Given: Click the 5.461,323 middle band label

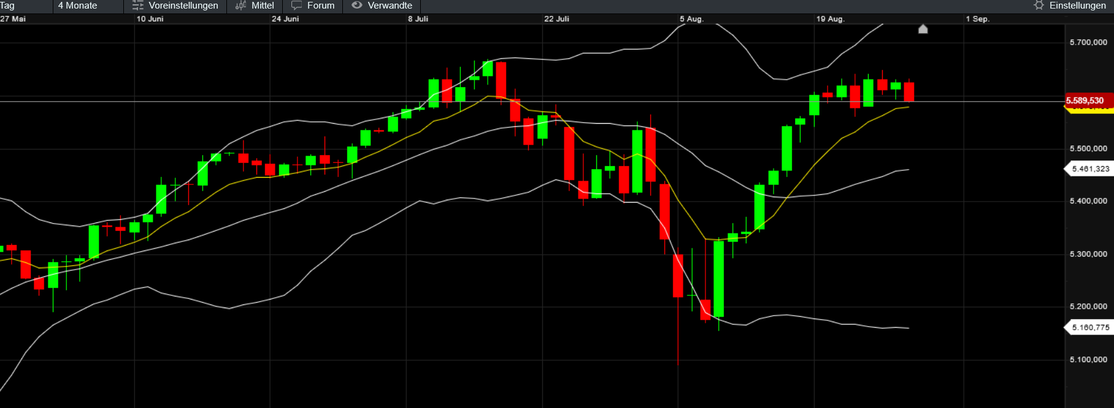Looking at the screenshot, I should [x=1089, y=168].
